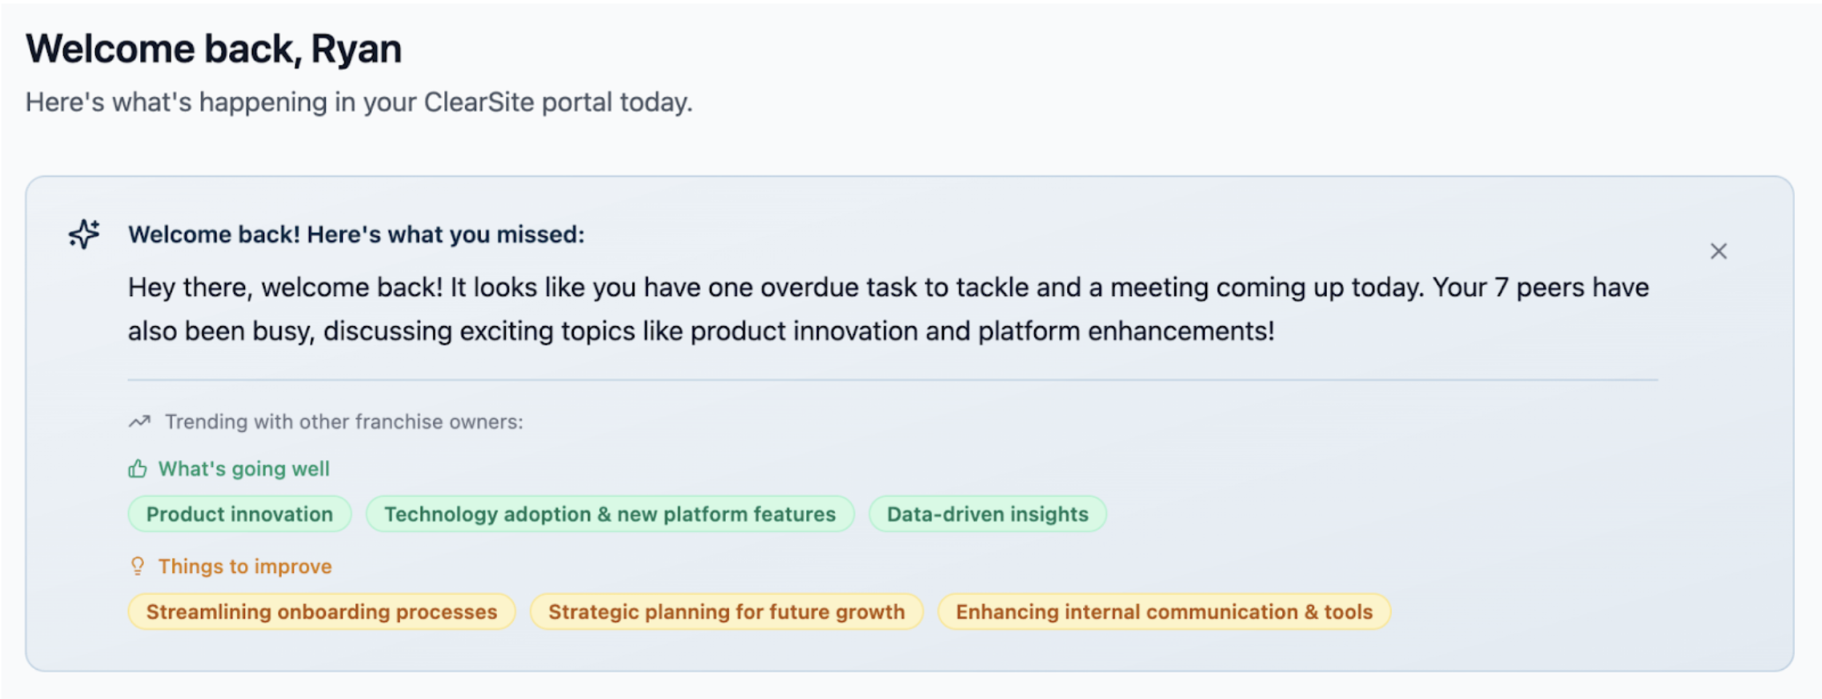Click the What's going well label
Screen dimensions: 1822x699
tap(244, 469)
